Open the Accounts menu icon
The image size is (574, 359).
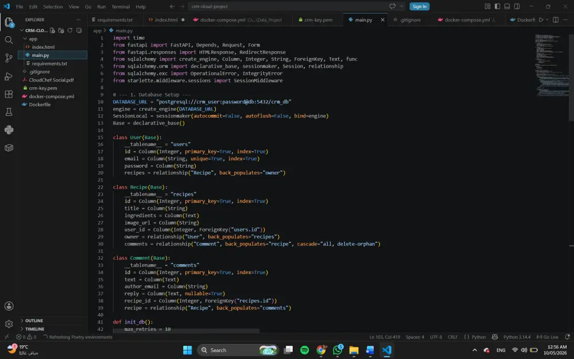9,306
